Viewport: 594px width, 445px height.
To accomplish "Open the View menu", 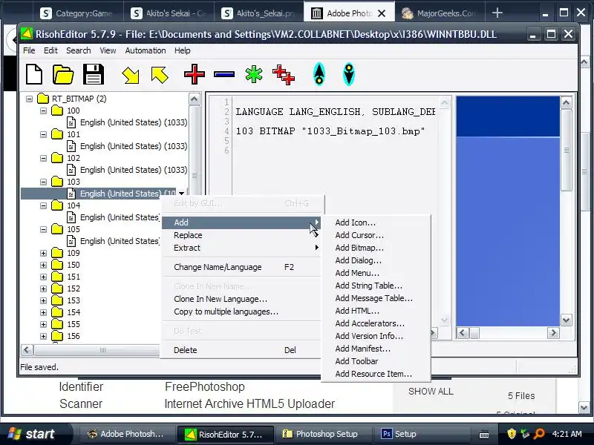I will pos(108,50).
